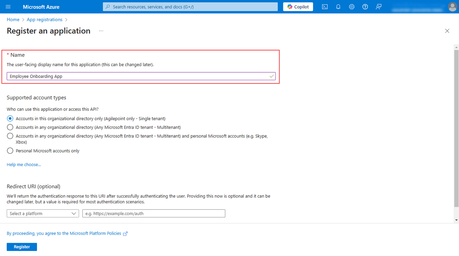This screenshot has height=256, width=459.
Task: Open the hamburger portal menu
Action: 8,7
